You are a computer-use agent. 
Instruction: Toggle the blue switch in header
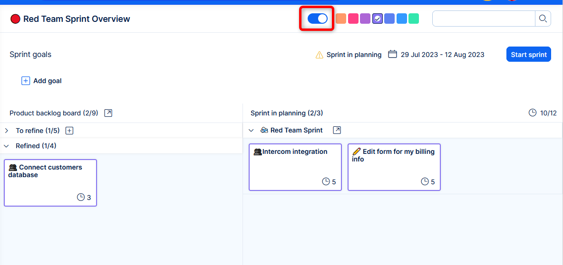point(317,19)
